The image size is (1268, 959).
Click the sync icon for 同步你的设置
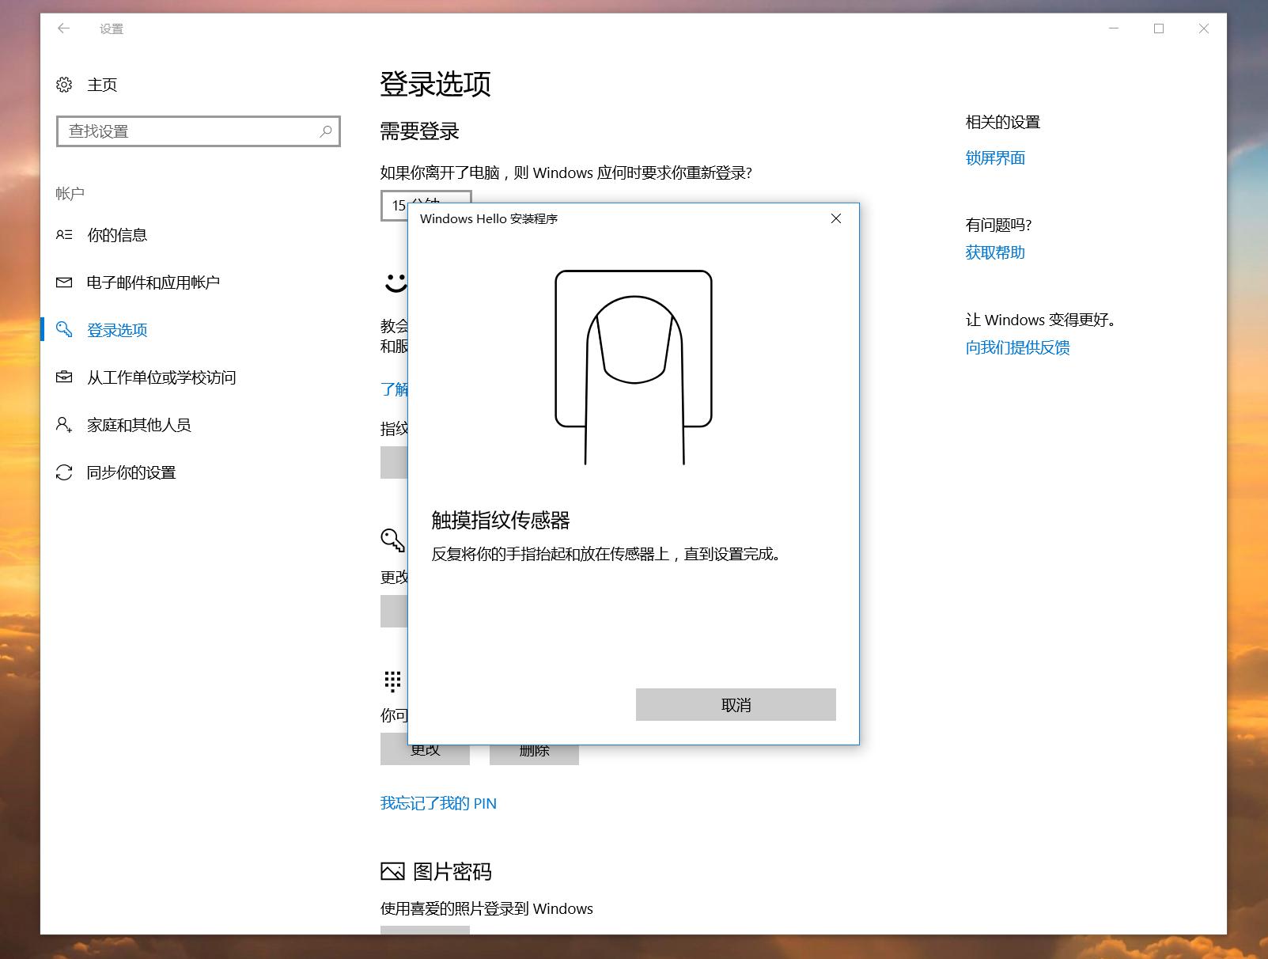coord(64,472)
